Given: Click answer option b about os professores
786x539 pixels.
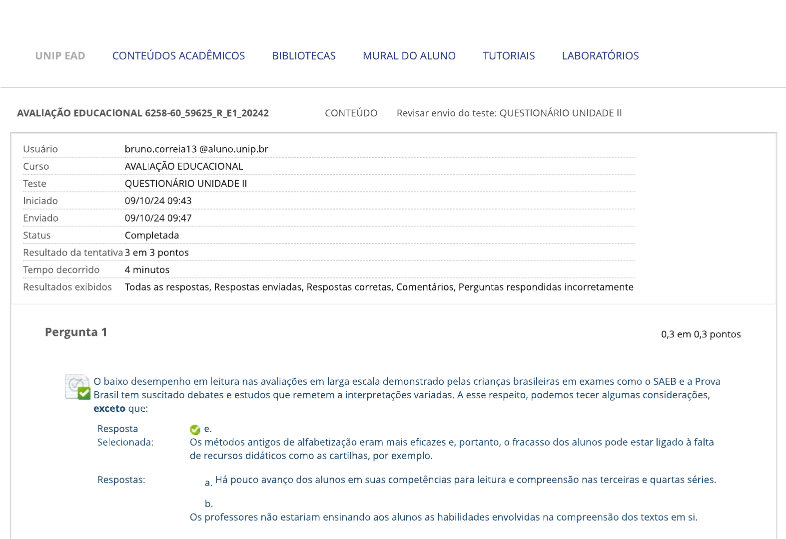Looking at the screenshot, I should (443, 518).
